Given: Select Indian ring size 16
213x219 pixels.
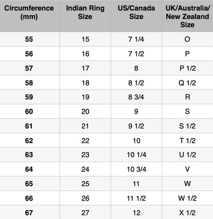Looking at the screenshot, I should (86, 54).
